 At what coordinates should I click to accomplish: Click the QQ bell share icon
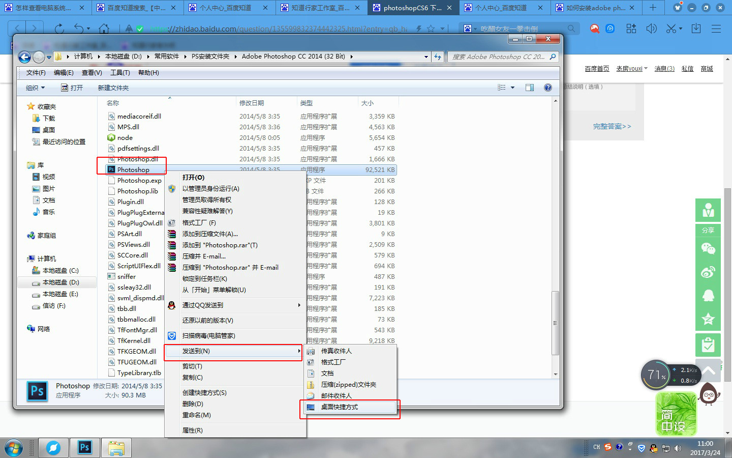pos(708,296)
